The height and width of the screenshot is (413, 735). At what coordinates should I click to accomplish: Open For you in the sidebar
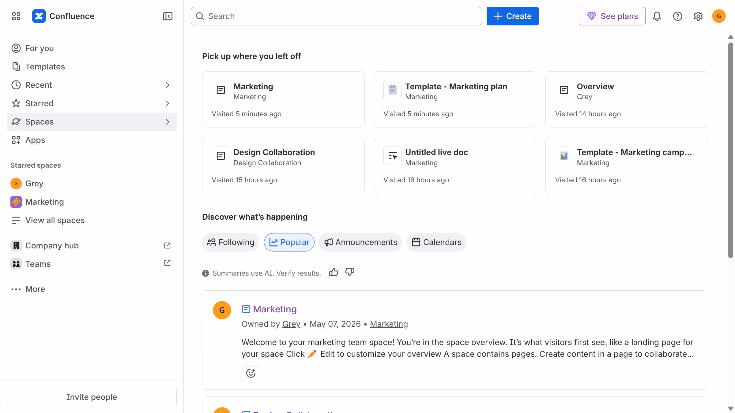(x=92, y=48)
